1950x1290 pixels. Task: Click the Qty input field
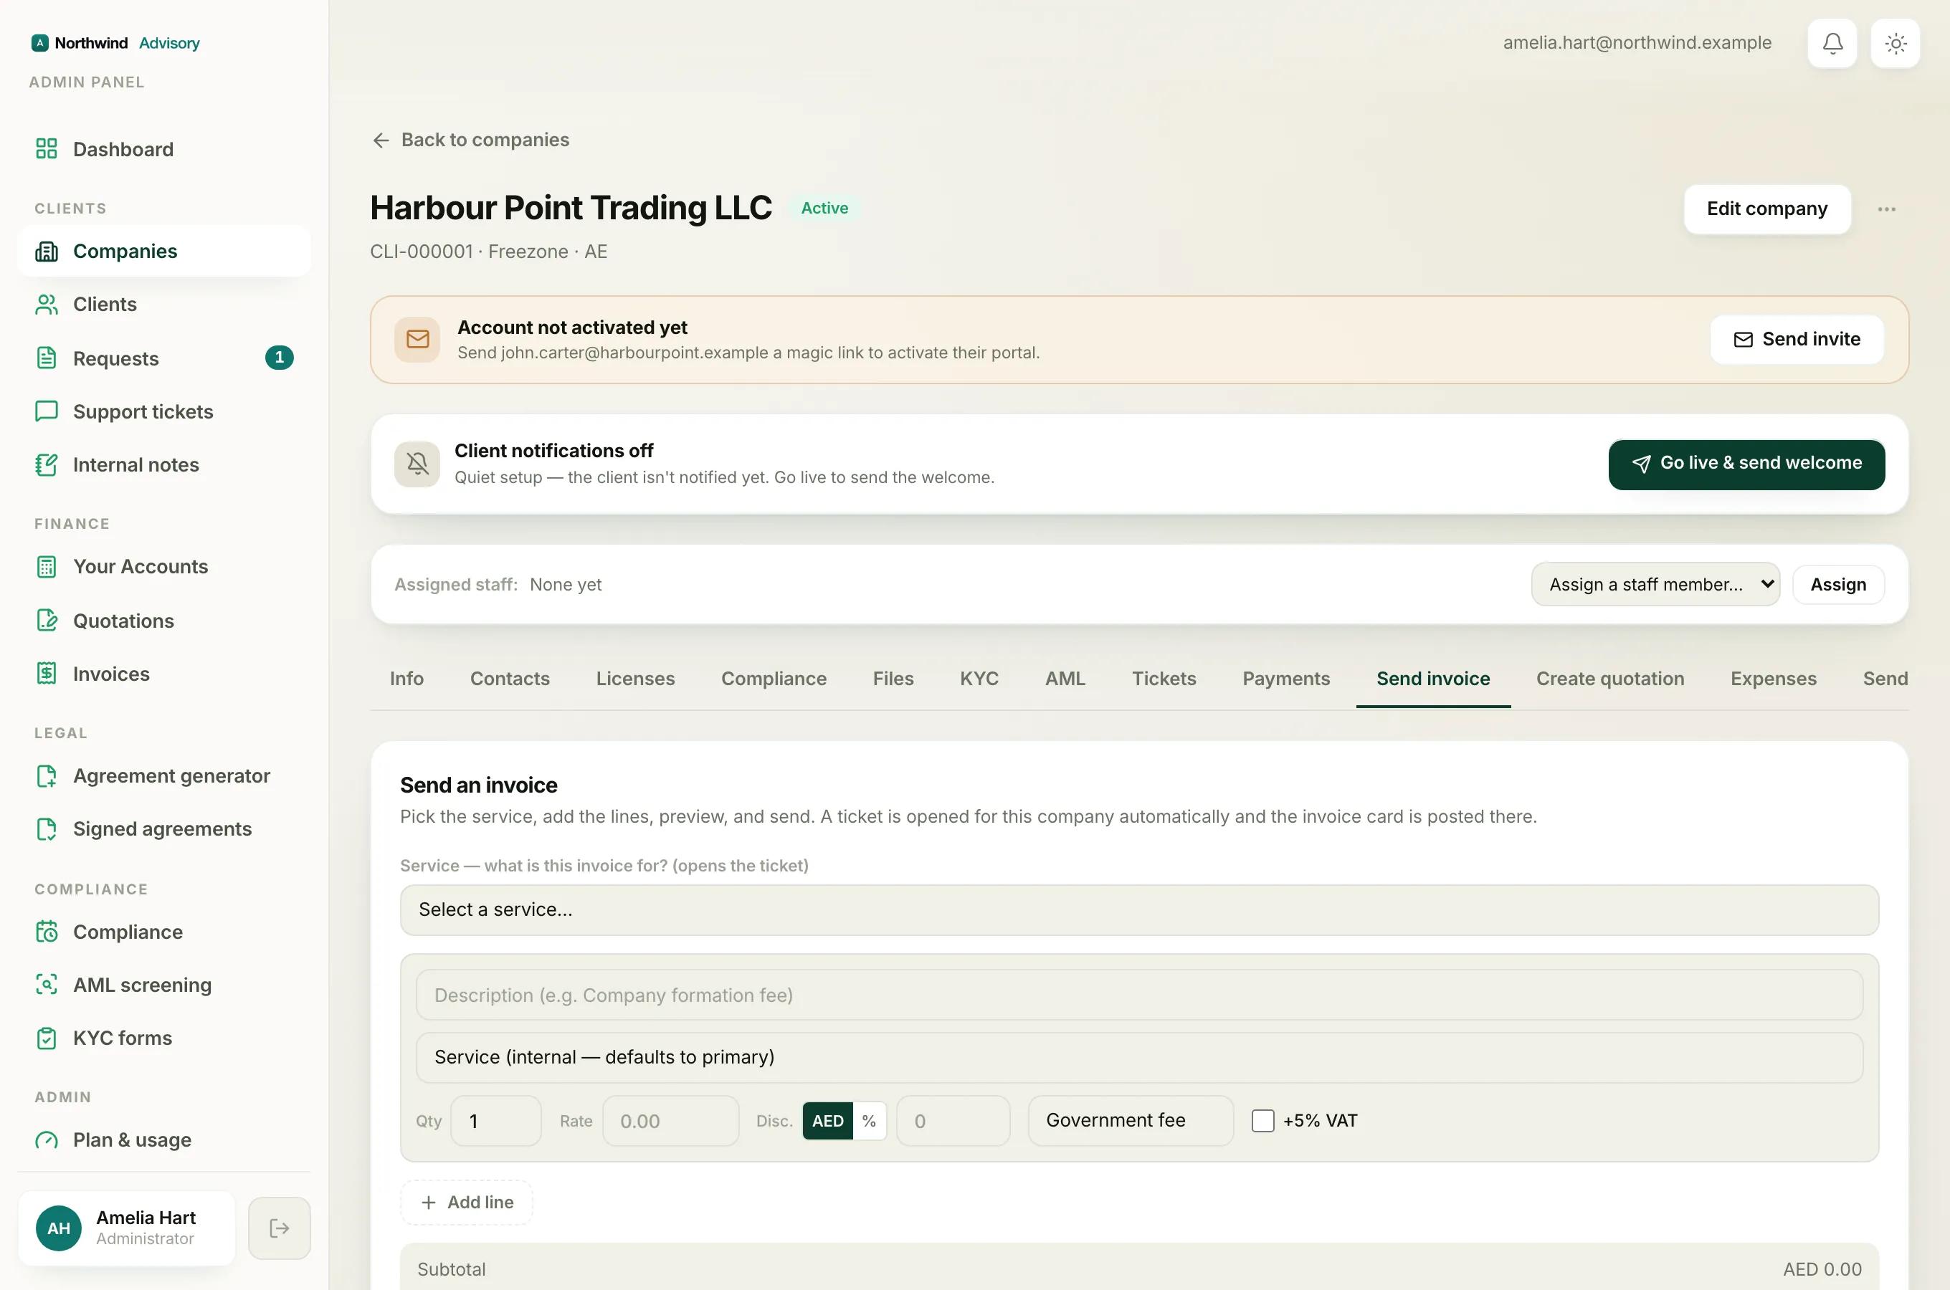[495, 1121]
